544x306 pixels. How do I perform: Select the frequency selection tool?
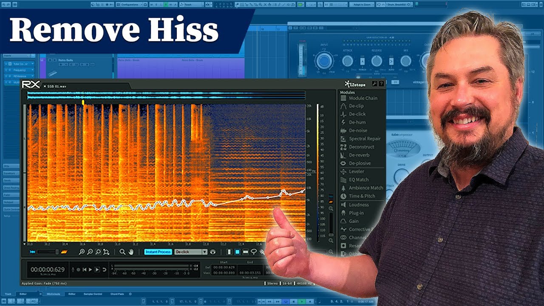tap(245, 252)
